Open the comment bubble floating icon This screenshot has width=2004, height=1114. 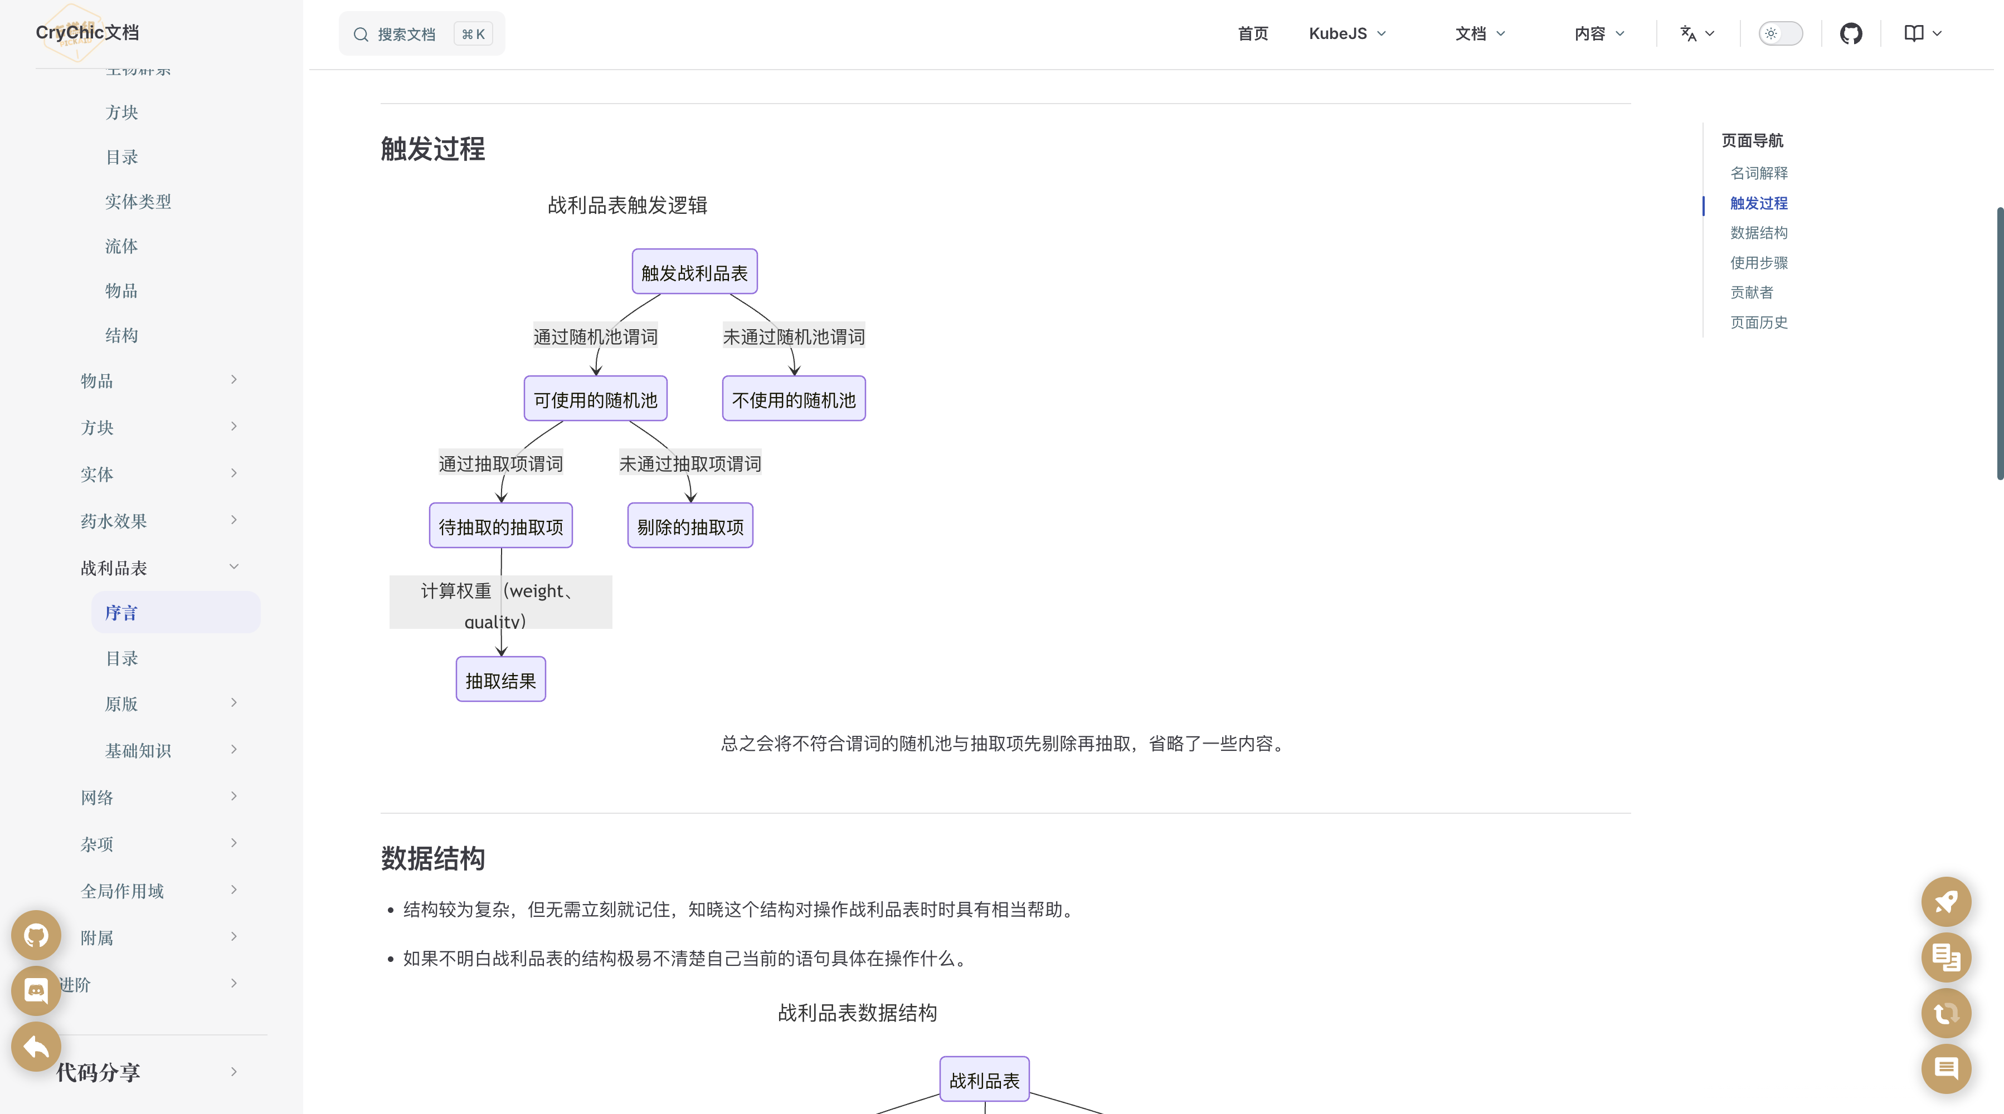click(x=1945, y=1069)
